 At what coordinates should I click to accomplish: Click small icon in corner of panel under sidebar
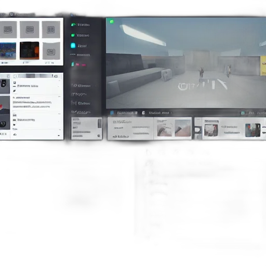(99, 136)
